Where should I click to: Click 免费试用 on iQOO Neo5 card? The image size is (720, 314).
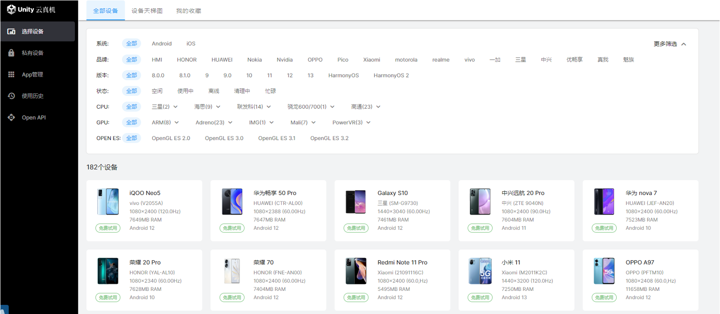108,228
